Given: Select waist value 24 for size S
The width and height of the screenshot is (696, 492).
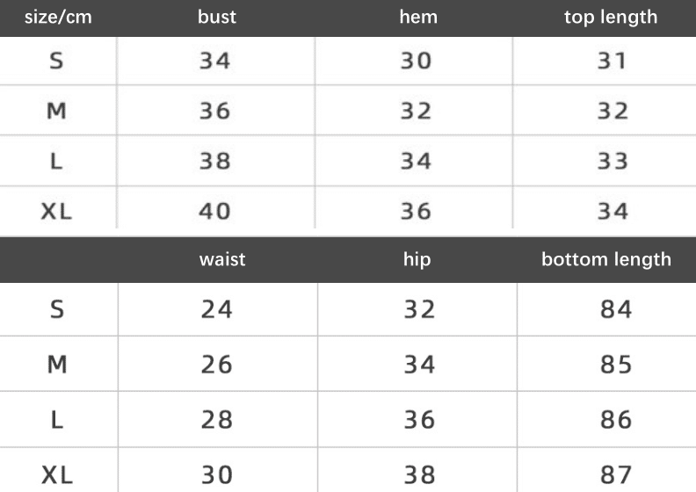Looking at the screenshot, I should tap(216, 309).
